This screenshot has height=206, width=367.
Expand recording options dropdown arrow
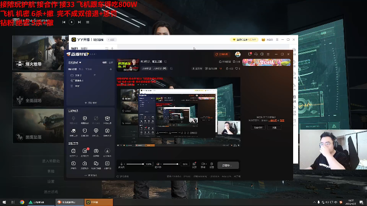[x=206, y=164]
